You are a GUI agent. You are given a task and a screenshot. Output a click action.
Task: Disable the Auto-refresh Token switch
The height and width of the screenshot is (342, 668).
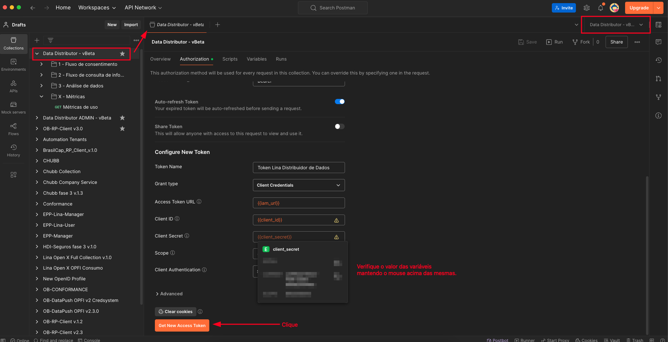[340, 102]
